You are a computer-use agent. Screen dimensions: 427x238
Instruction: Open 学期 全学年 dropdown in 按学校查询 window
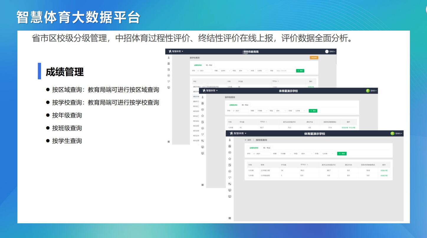[225, 71]
